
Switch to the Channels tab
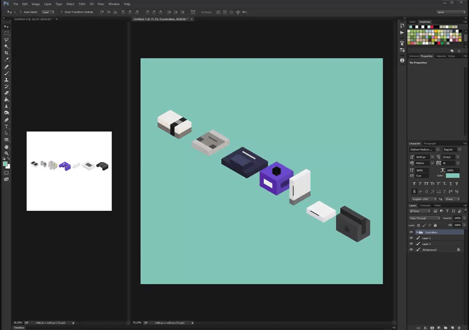(x=424, y=205)
